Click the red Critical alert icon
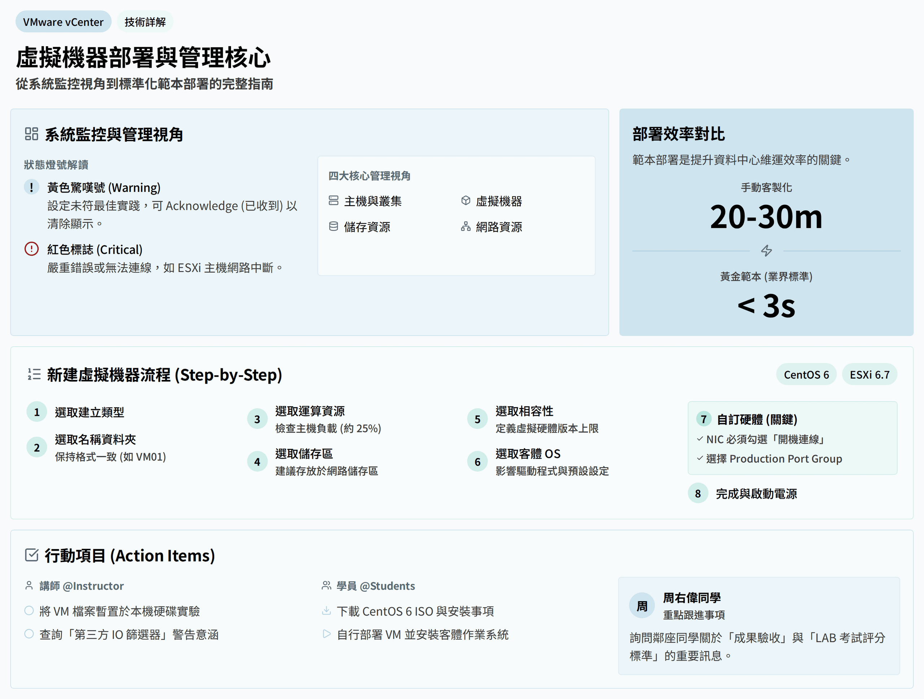 click(31, 249)
